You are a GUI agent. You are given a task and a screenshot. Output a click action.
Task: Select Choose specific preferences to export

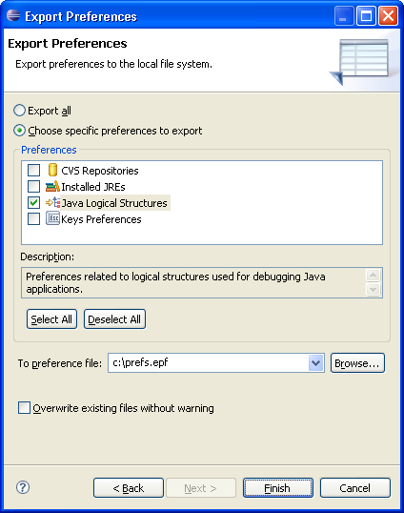(x=19, y=131)
